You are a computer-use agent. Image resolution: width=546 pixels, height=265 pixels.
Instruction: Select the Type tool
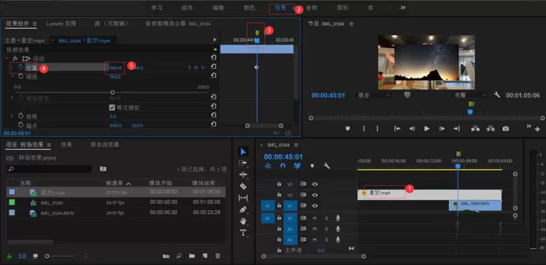point(243,232)
